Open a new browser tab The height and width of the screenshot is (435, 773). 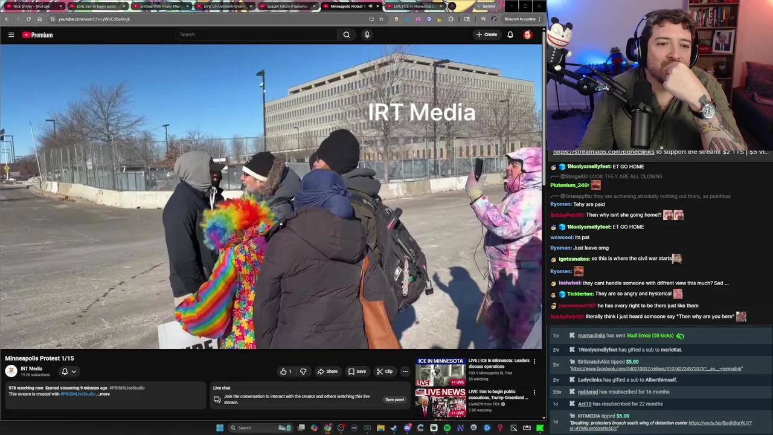[452, 6]
